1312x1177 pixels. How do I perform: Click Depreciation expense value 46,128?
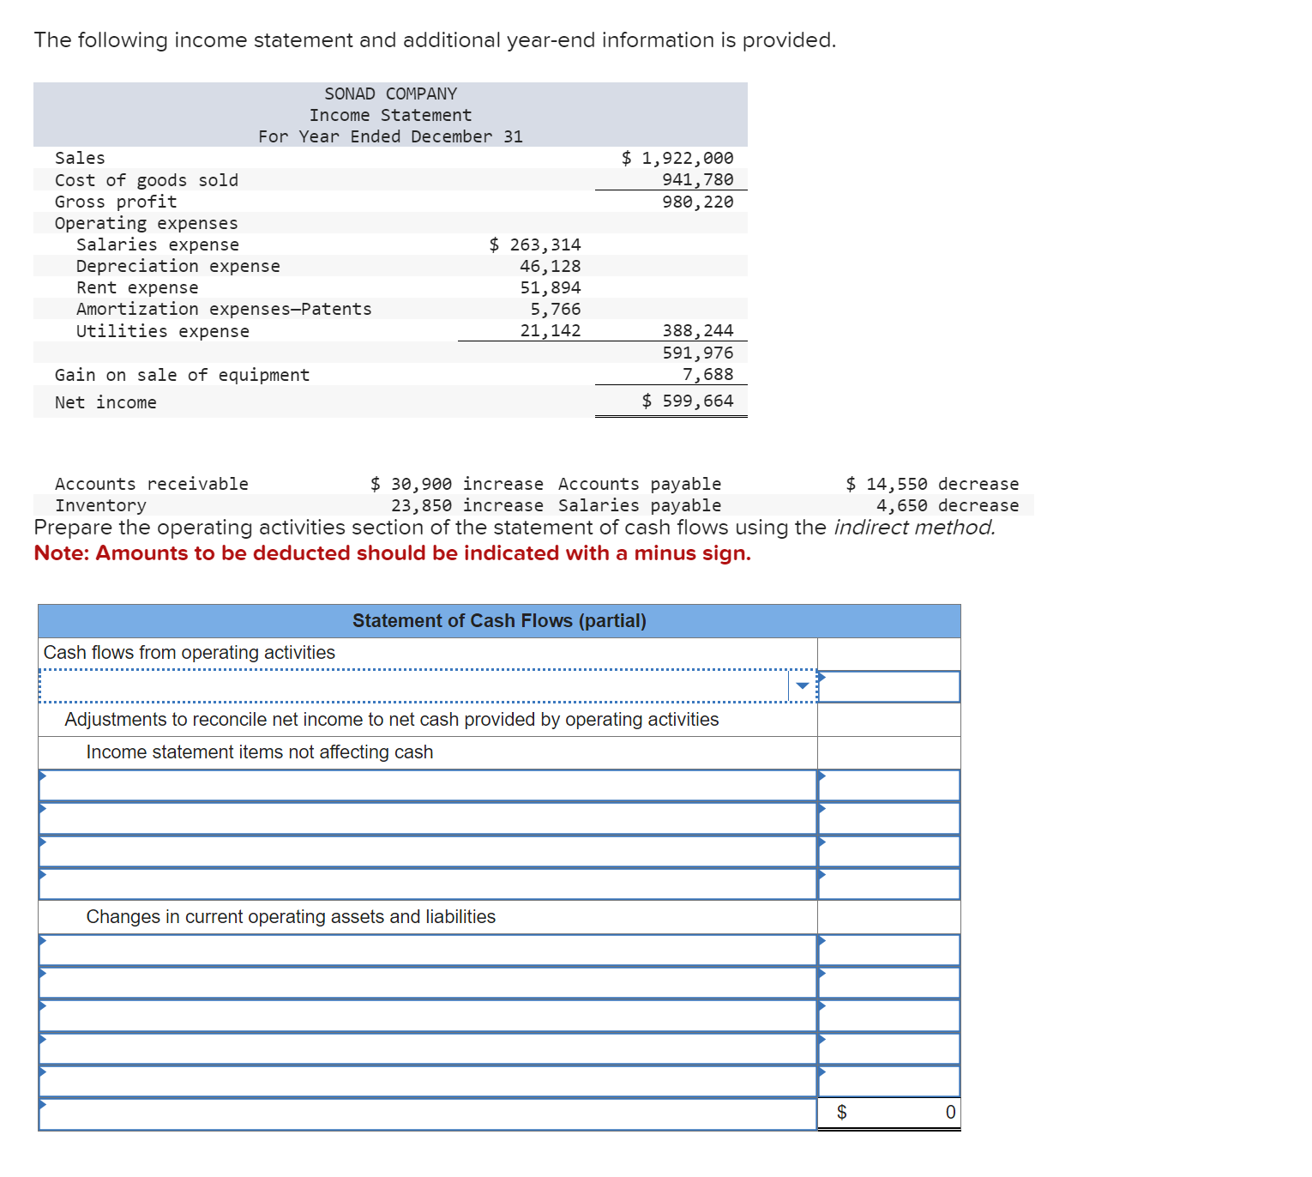550,266
